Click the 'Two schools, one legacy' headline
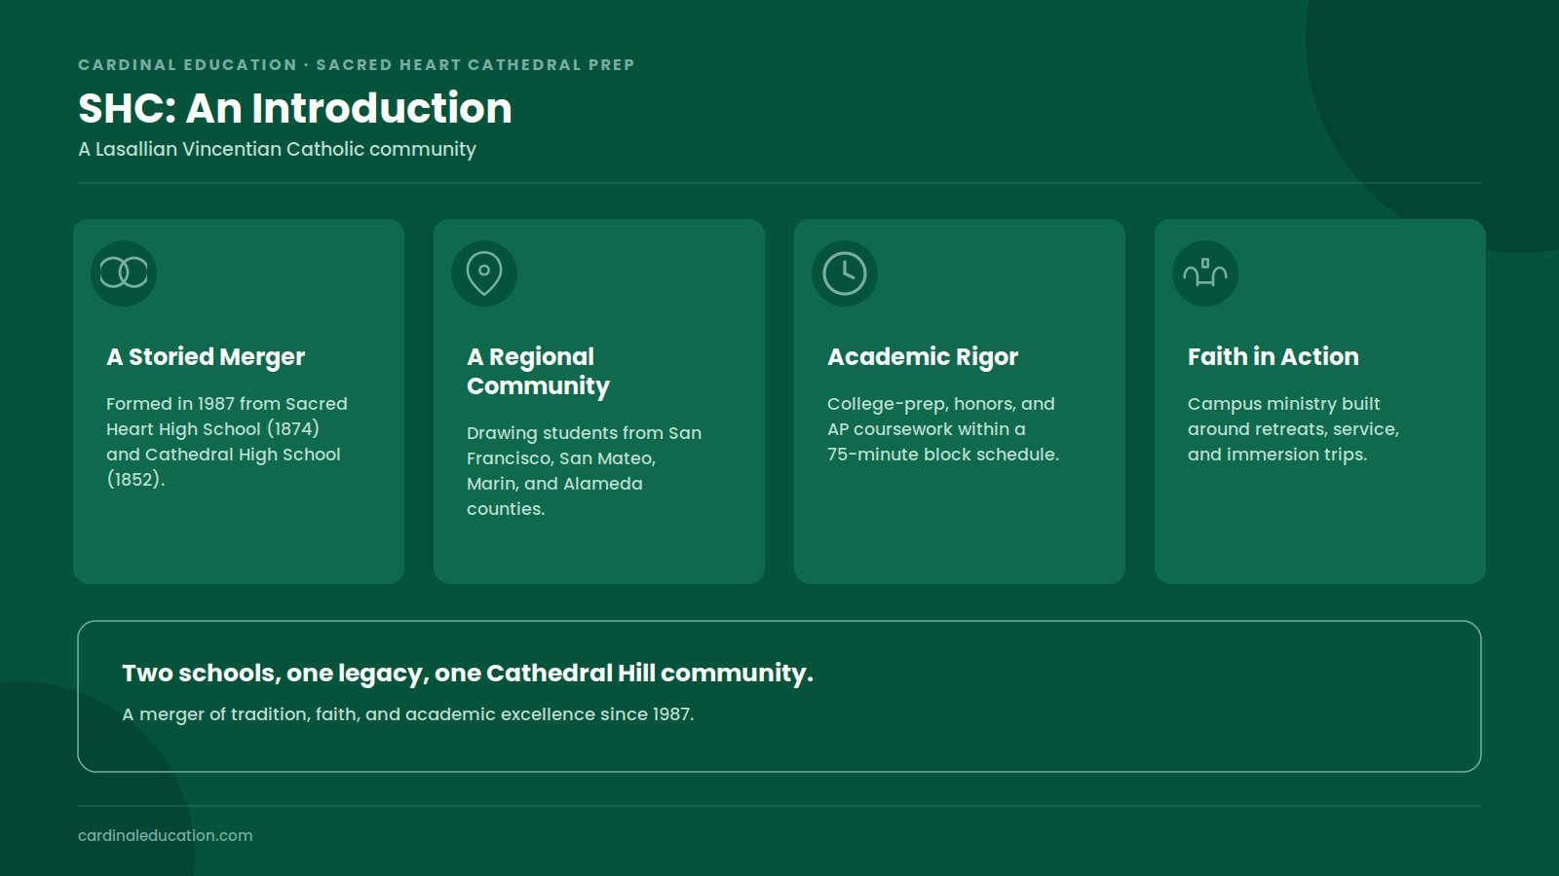The height and width of the screenshot is (876, 1559). click(468, 674)
